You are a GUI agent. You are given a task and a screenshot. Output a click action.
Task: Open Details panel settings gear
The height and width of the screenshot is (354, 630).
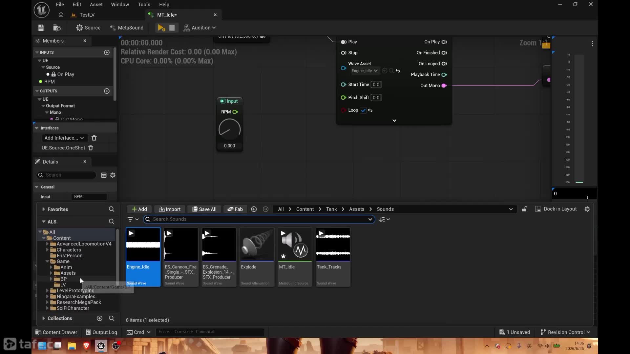pyautogui.click(x=113, y=175)
